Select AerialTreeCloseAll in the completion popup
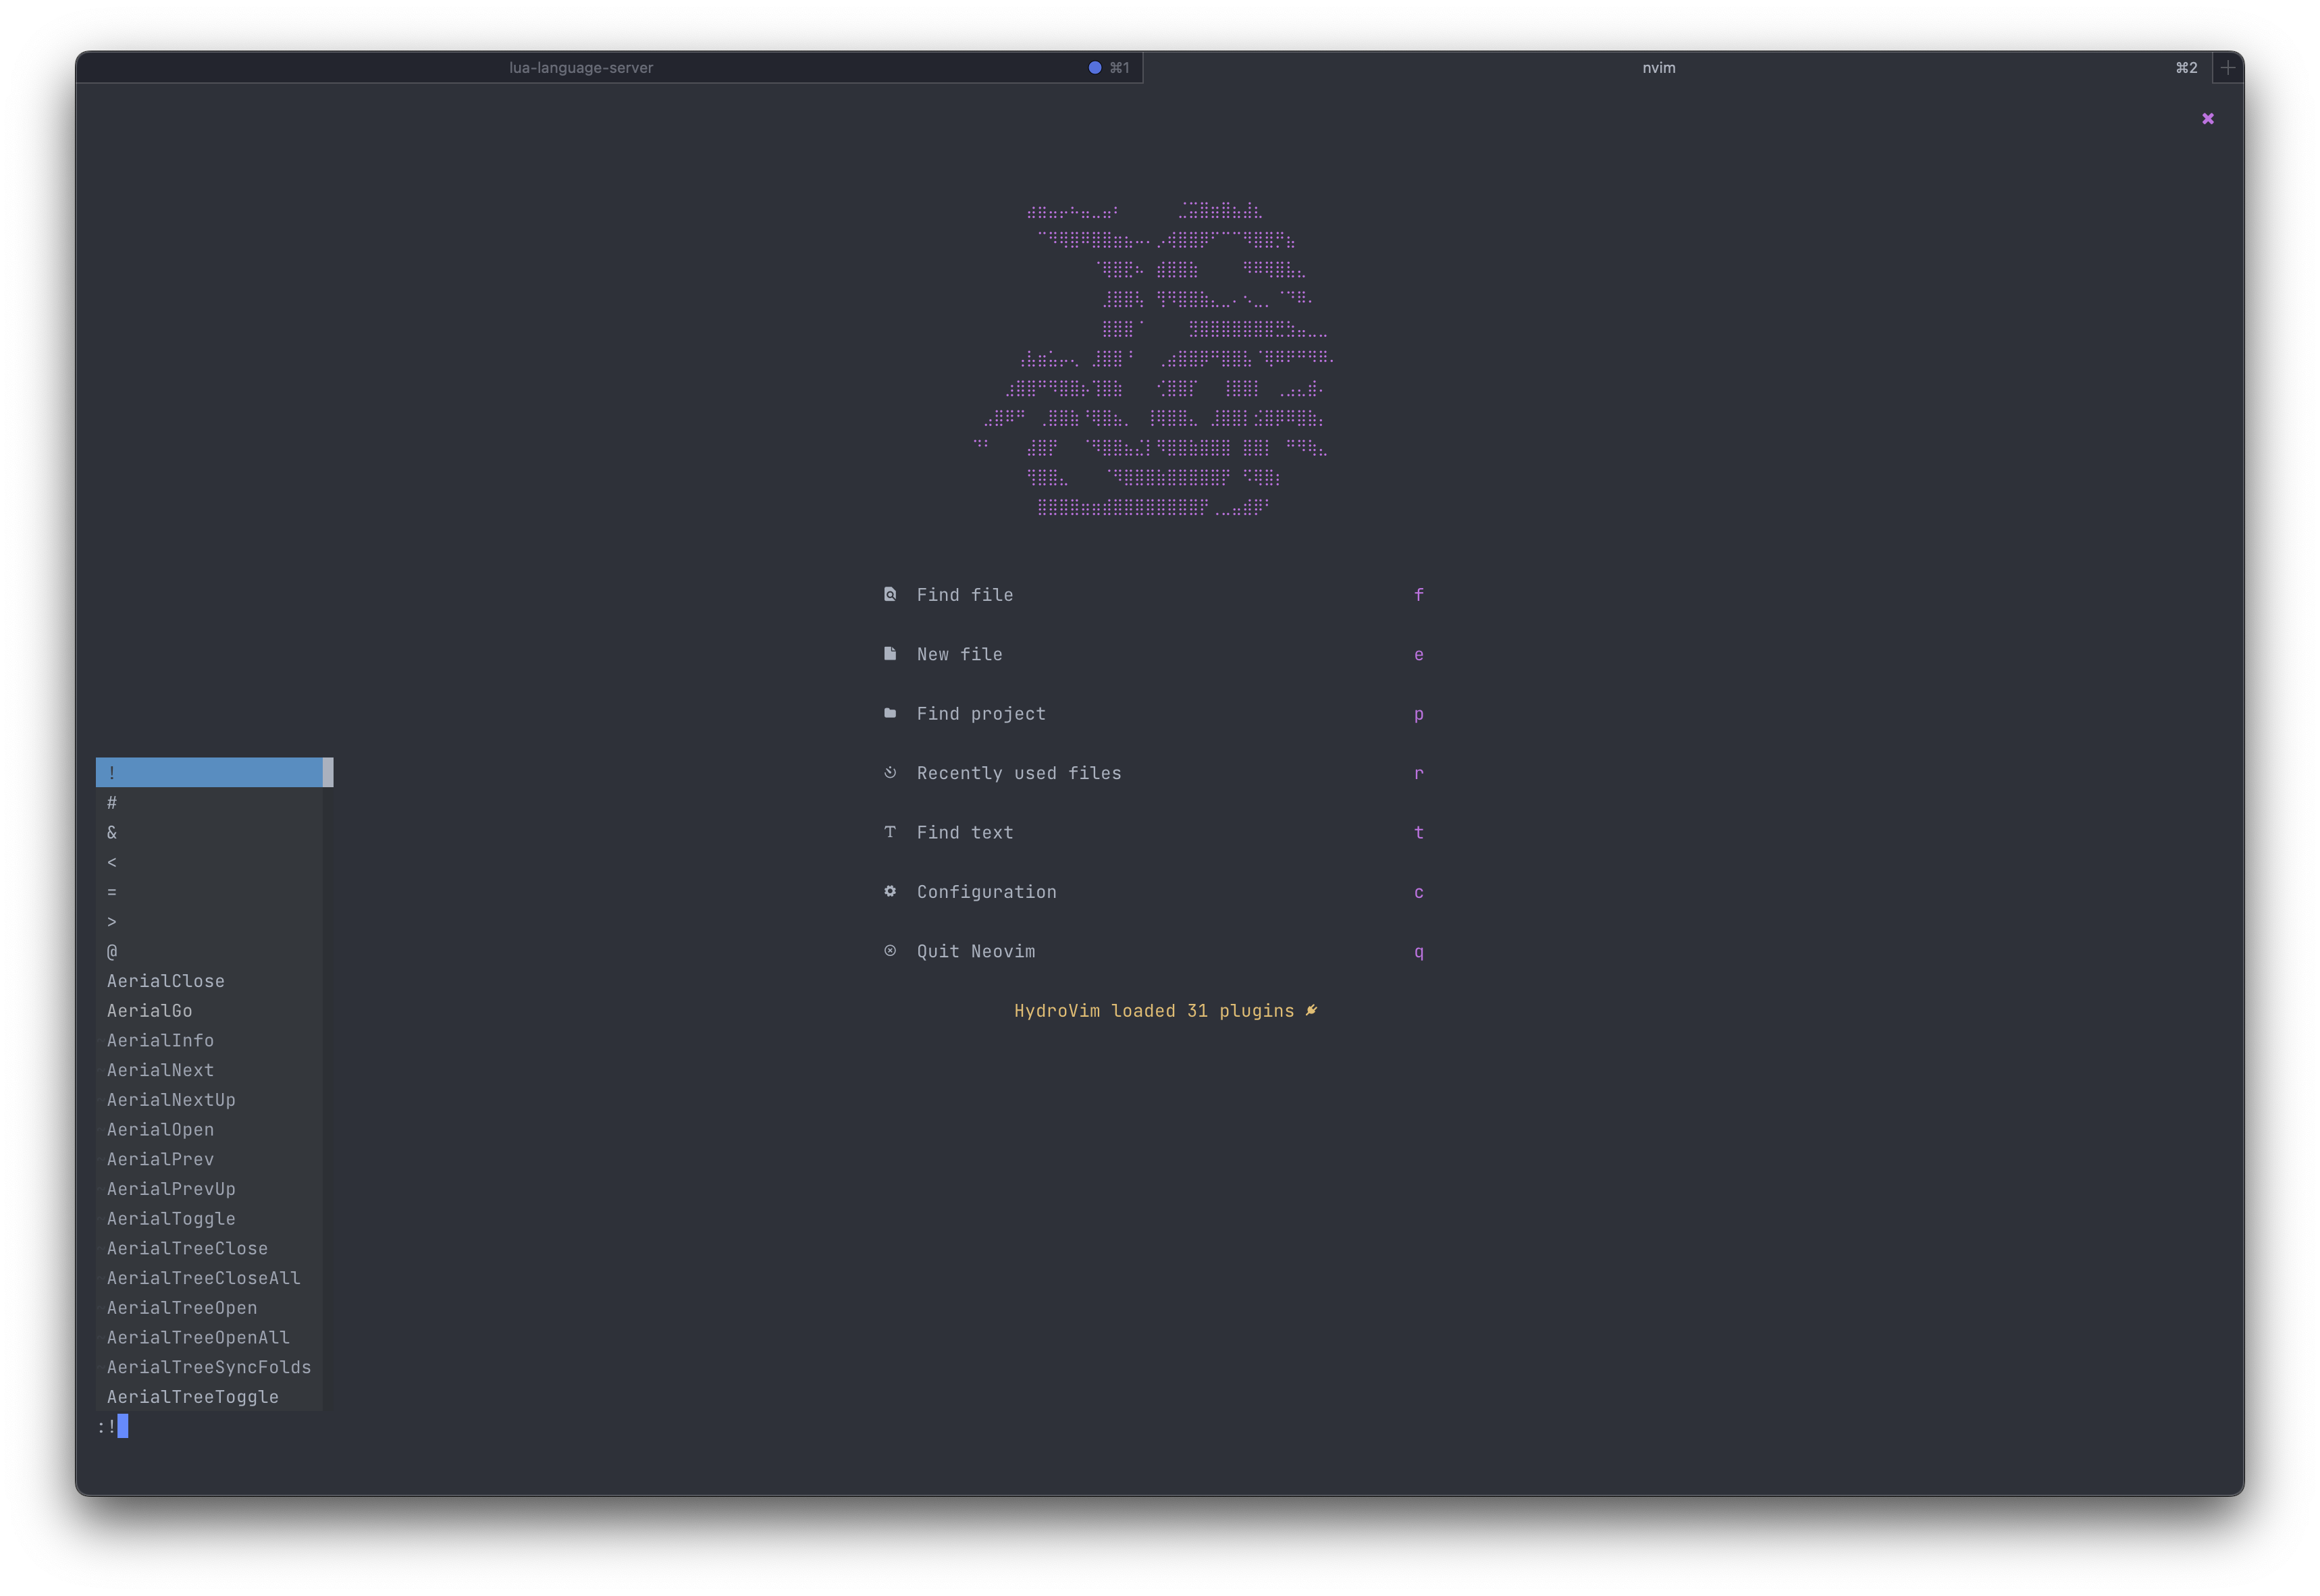The image size is (2320, 1596). pos(203,1277)
